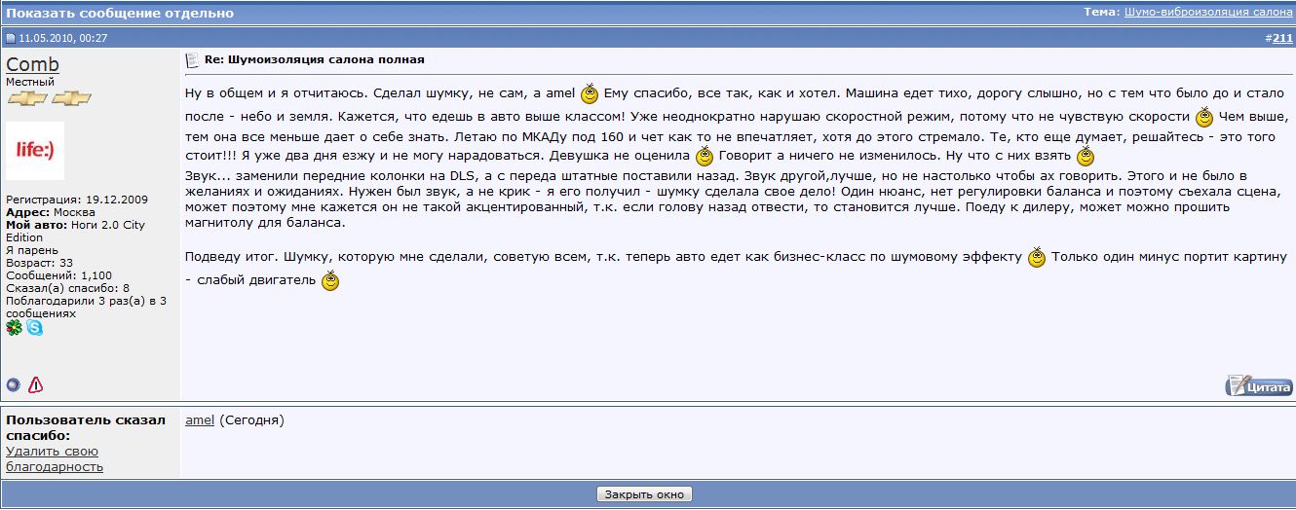1296x510 pixels.
Task: Click the 'Адрес: Москва' line
Action: (x=51, y=212)
